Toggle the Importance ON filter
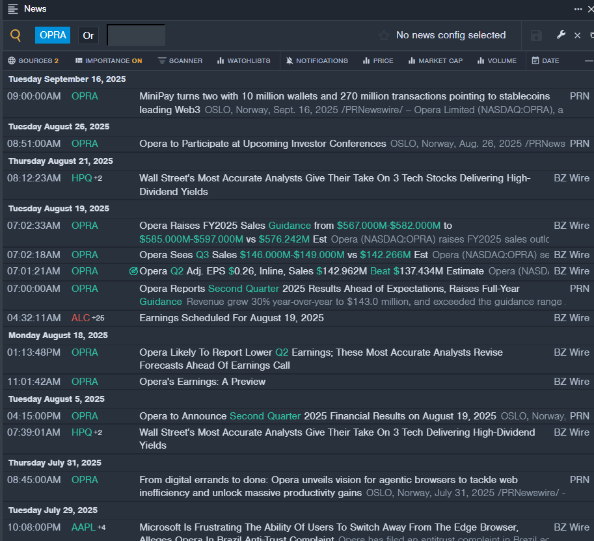 click(x=109, y=60)
